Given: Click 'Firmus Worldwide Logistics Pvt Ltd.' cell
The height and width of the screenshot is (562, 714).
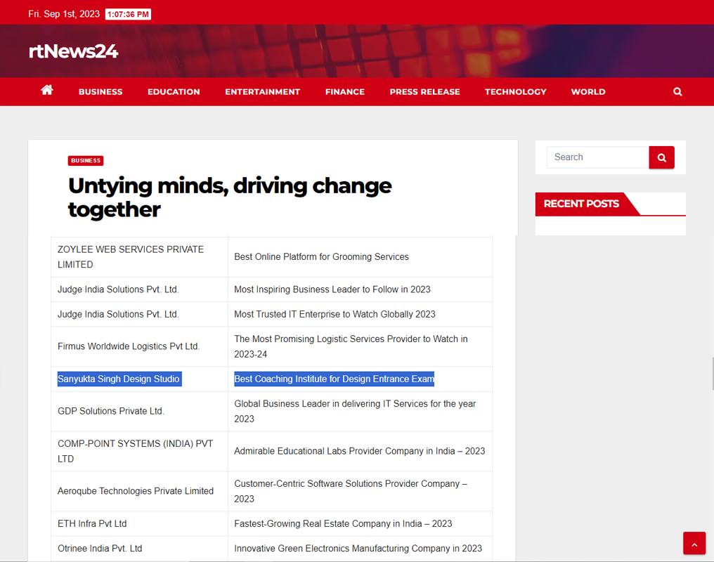Looking at the screenshot, I should pos(139,346).
